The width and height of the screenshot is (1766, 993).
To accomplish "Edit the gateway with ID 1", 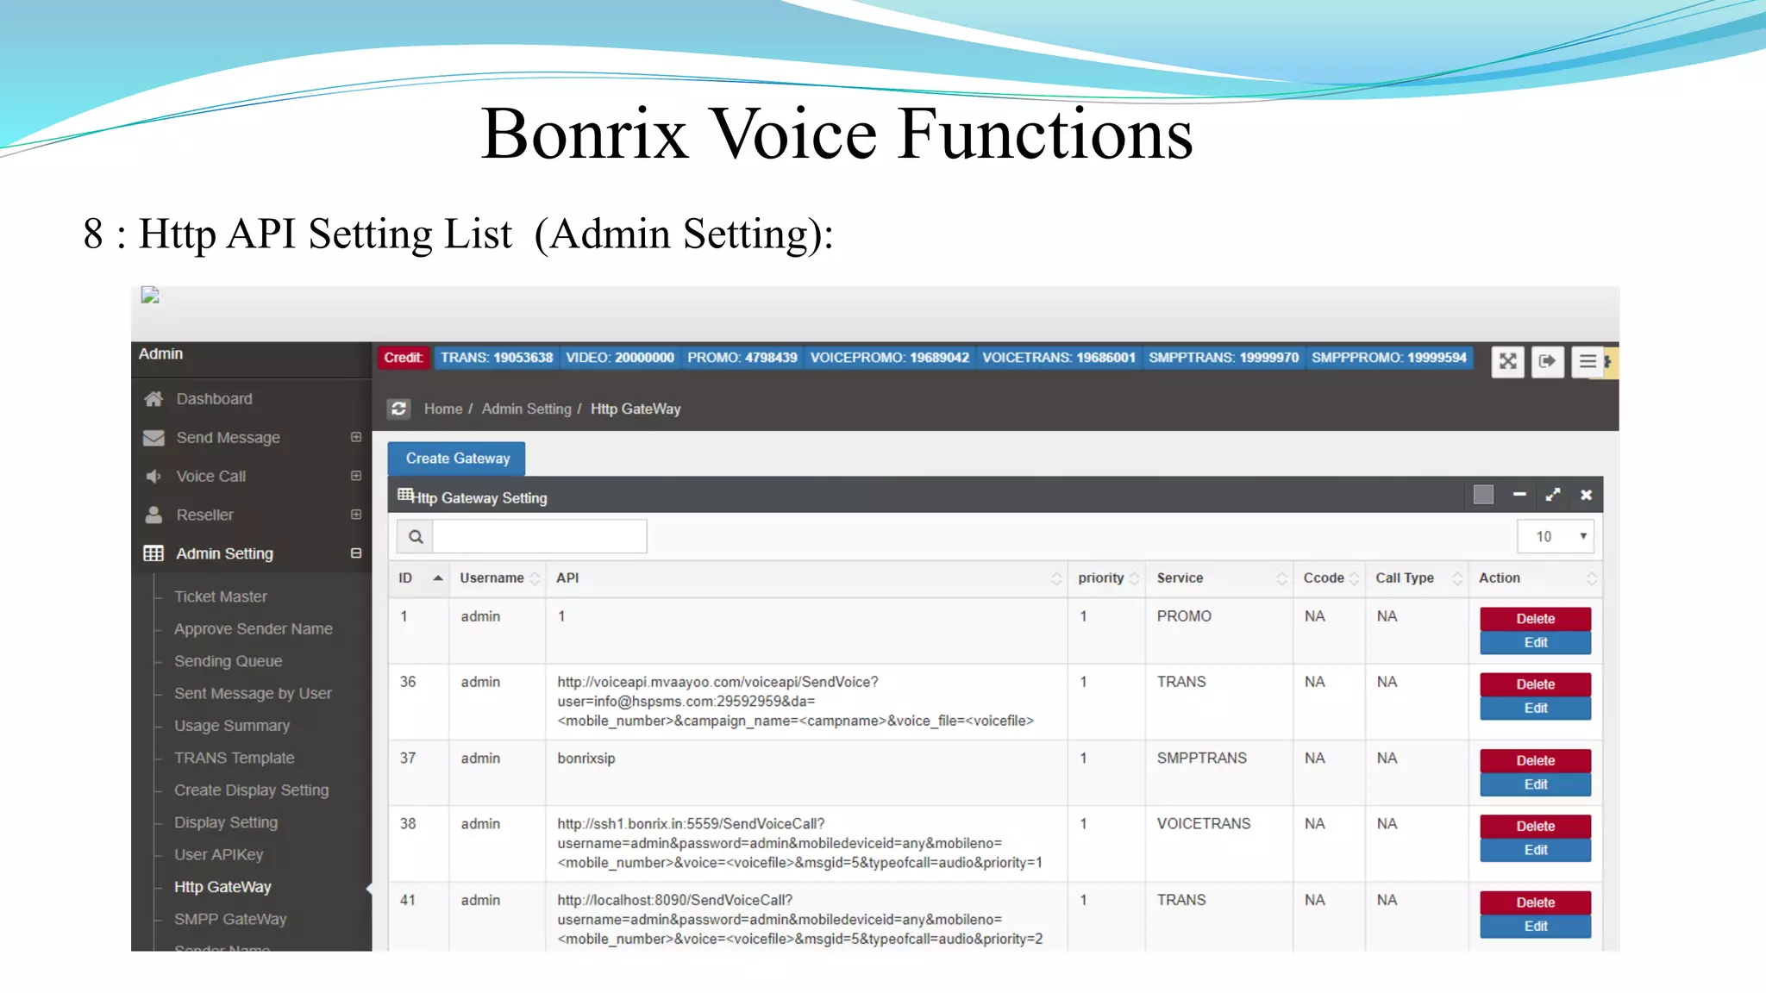I will pyautogui.click(x=1536, y=643).
